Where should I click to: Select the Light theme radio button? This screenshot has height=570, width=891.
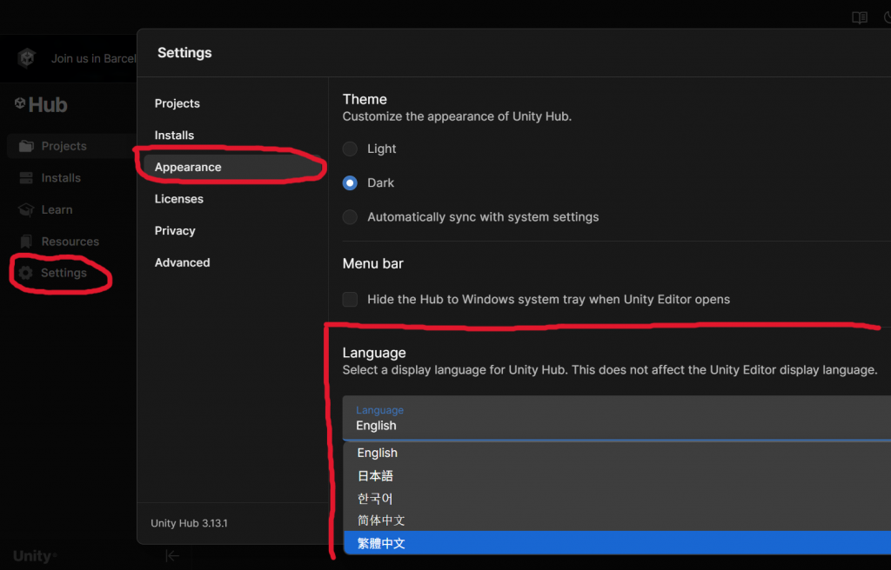pyautogui.click(x=350, y=149)
